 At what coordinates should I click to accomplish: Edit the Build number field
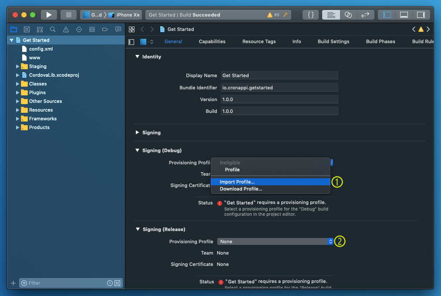point(279,111)
